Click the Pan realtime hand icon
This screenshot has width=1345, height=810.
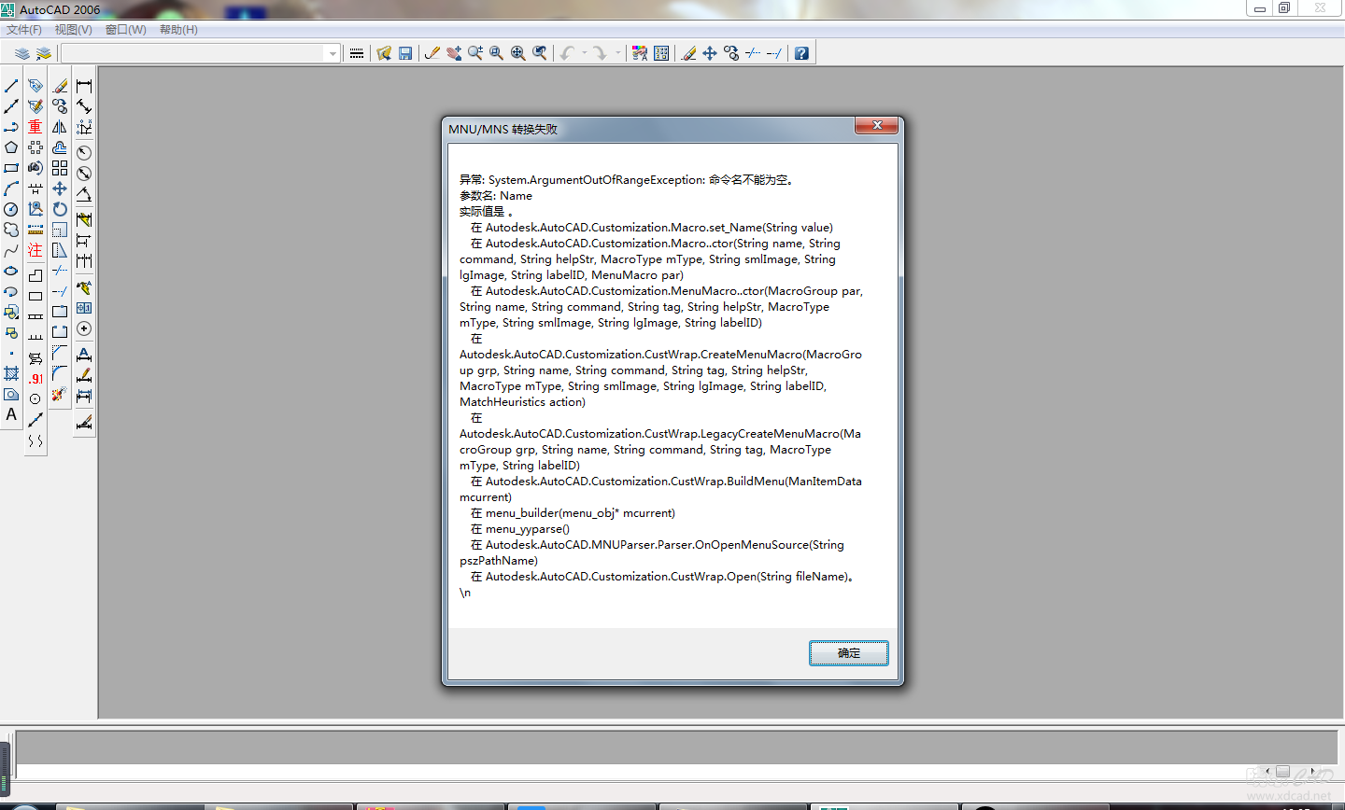tap(454, 53)
